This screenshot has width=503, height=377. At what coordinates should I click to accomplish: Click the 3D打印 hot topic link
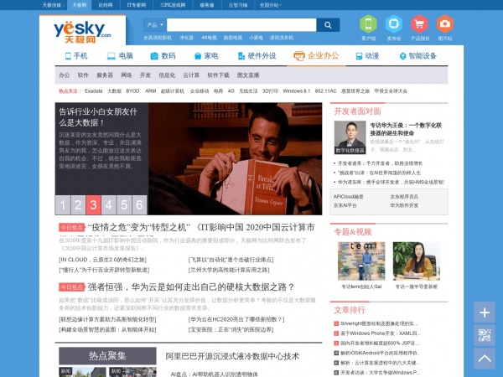(270, 91)
